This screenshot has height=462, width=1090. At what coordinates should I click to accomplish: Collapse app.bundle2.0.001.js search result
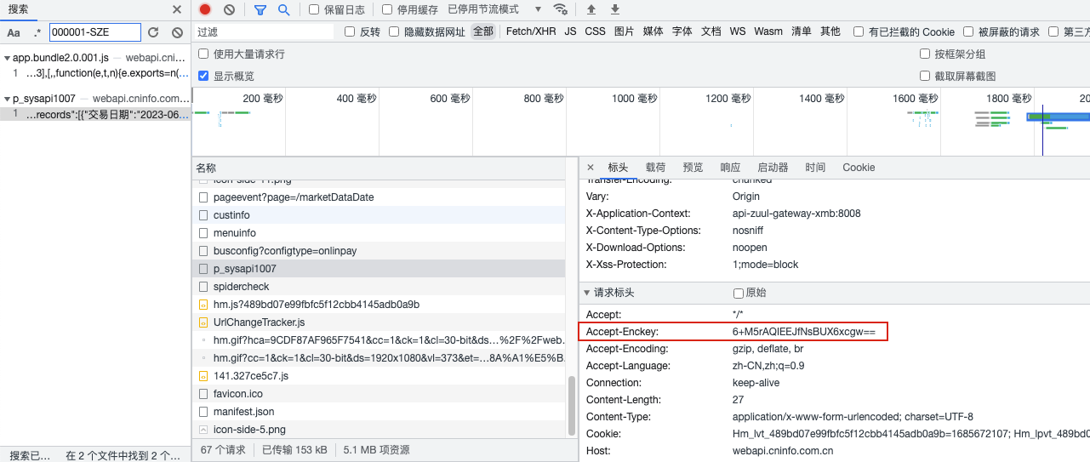pyautogui.click(x=7, y=58)
